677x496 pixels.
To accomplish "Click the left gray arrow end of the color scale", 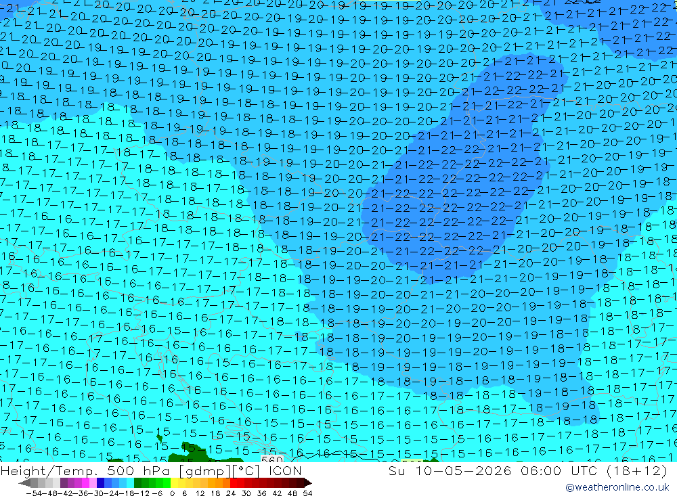I will pos(24,482).
